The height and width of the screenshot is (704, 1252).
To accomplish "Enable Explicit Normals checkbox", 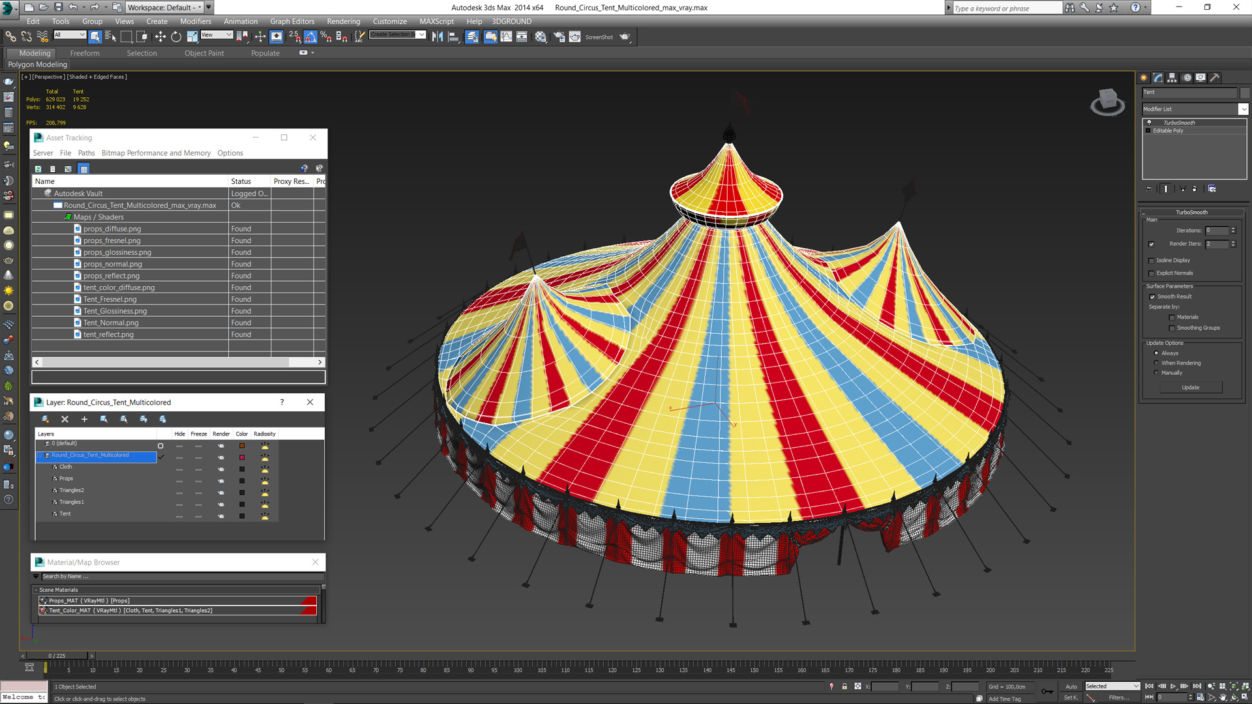I will [1152, 274].
